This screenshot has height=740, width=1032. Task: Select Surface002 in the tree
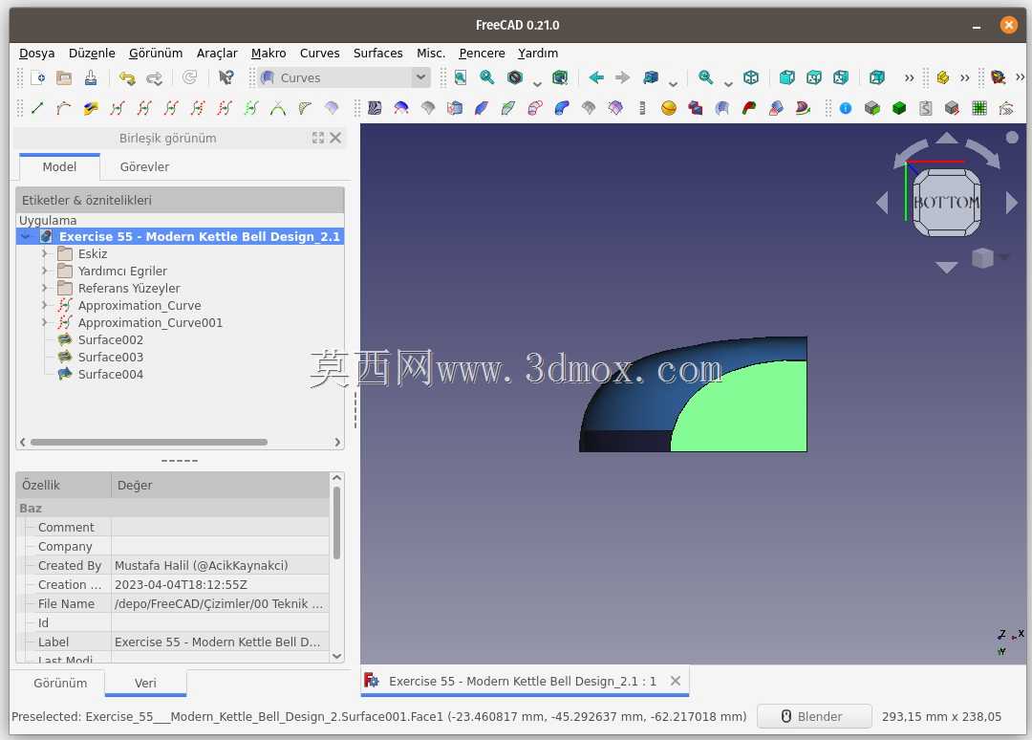110,339
